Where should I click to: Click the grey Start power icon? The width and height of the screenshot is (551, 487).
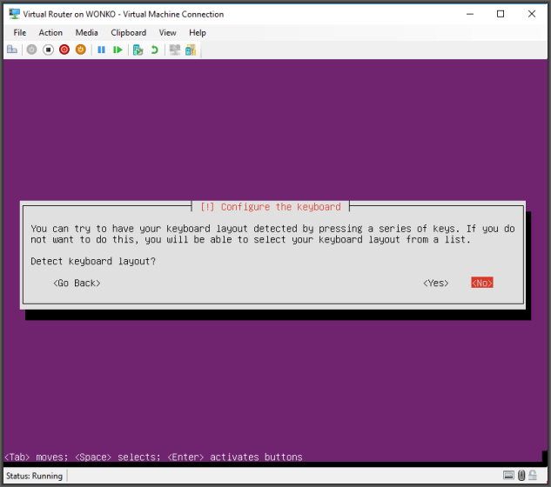tap(31, 50)
